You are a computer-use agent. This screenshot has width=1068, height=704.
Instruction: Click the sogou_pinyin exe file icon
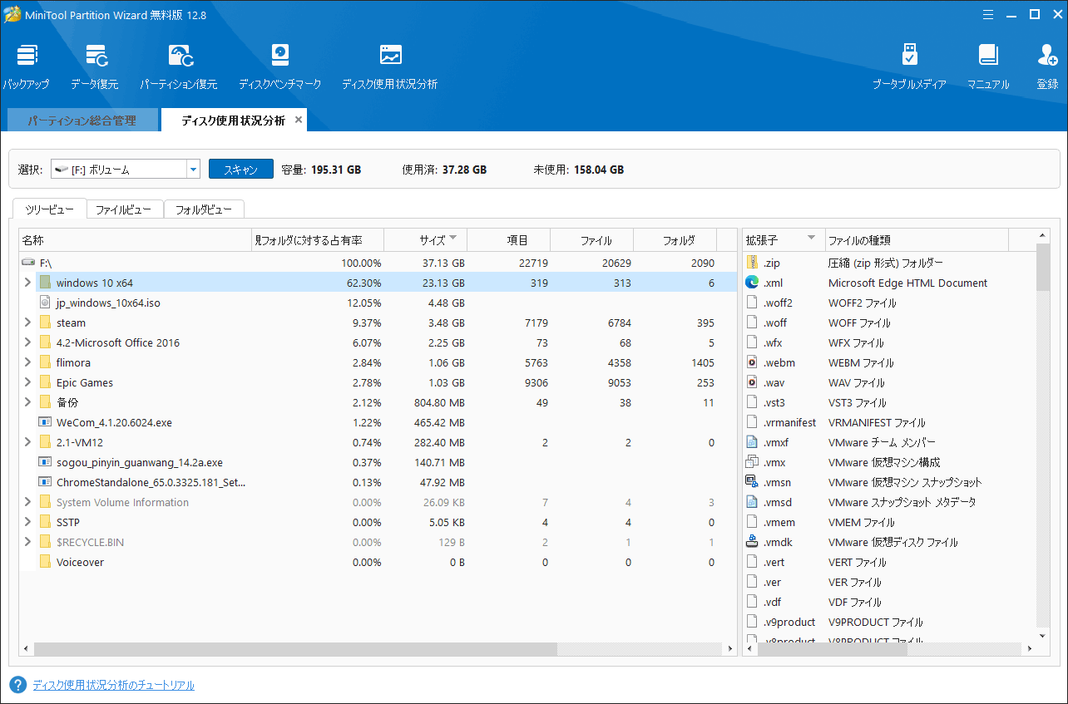(x=45, y=462)
